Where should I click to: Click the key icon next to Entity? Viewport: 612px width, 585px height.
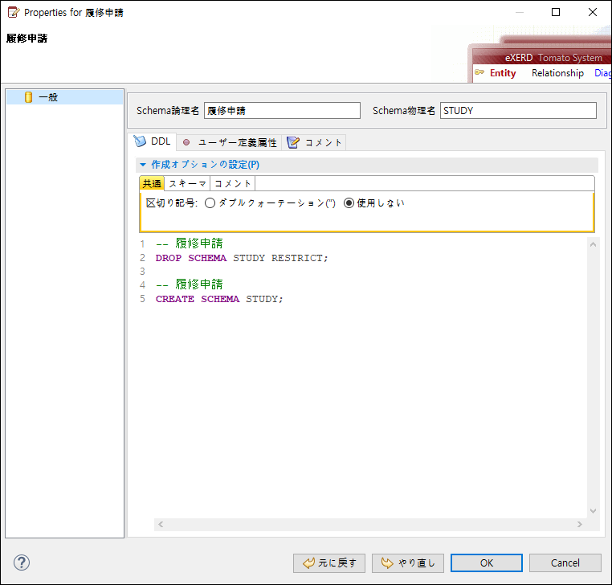click(479, 72)
